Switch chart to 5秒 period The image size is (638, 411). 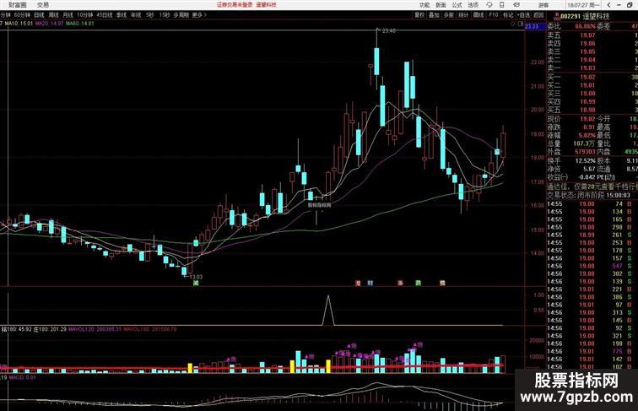tap(149, 14)
